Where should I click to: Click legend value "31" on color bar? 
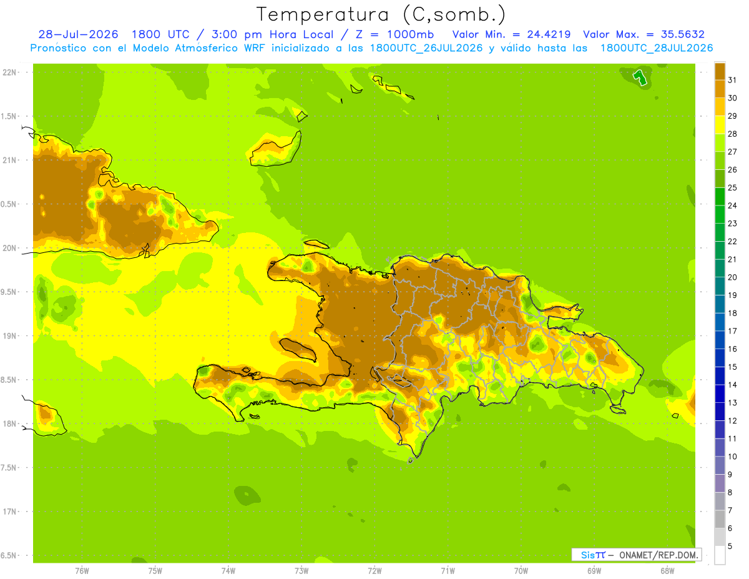733,81
